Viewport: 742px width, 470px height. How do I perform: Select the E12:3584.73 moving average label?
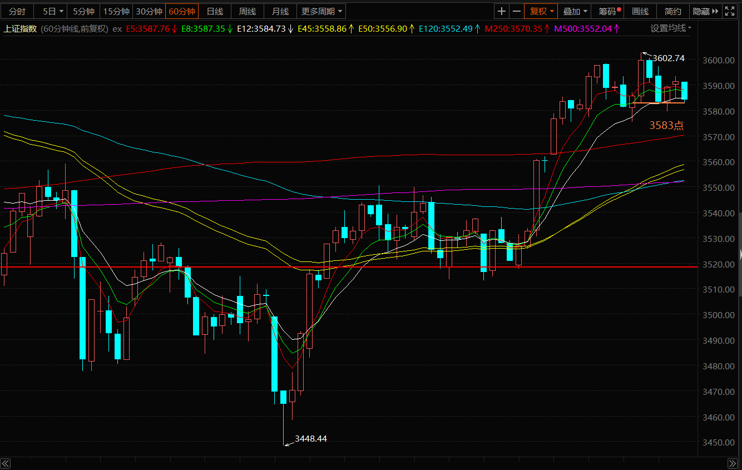click(265, 28)
